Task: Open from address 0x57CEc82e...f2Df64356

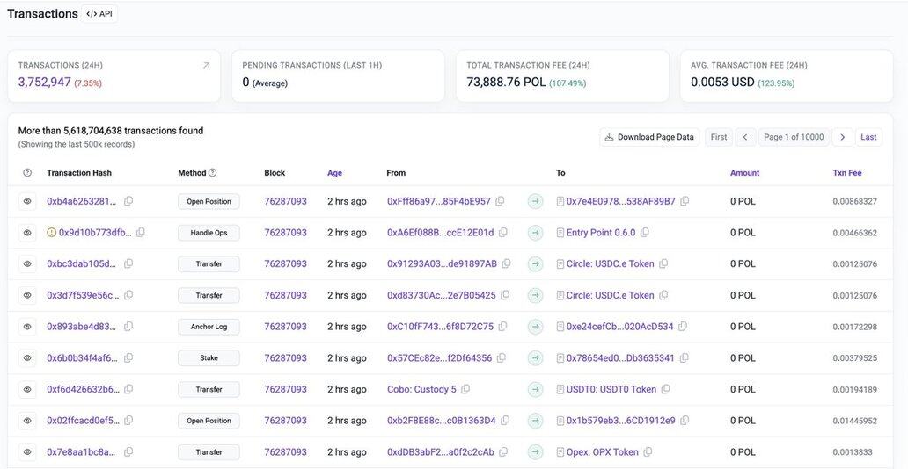Action: (x=440, y=358)
